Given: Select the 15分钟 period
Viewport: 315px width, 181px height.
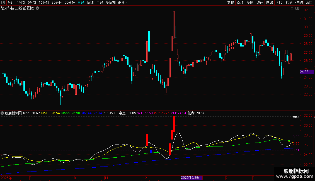Looking at the screenshot, I should click(44, 3).
